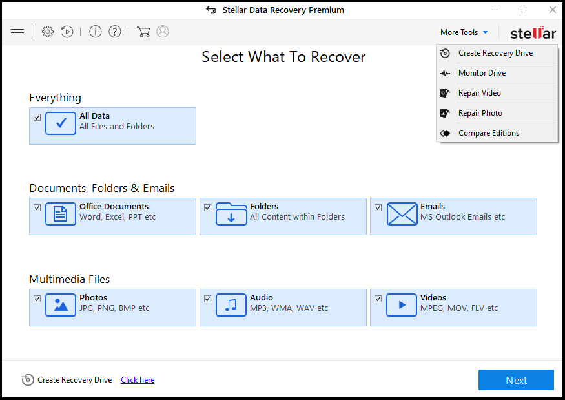Click the 'Word, Excel, PPT etc' text
The width and height of the screenshot is (565, 400).
(x=118, y=217)
